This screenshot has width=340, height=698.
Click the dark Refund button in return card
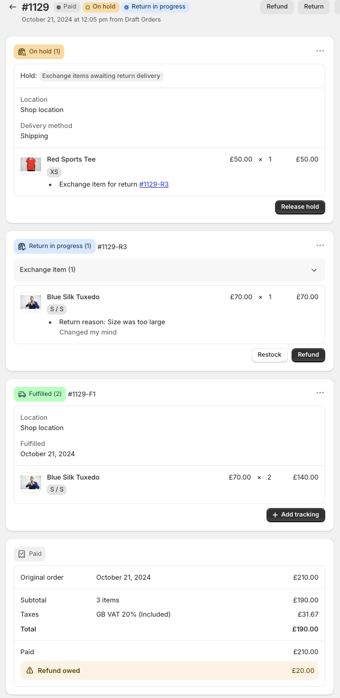(x=308, y=355)
